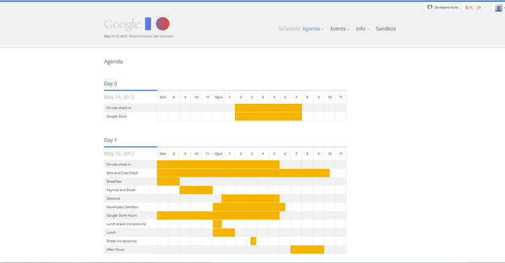The width and height of the screenshot is (505, 263).
Task: Open the Agenda schedule dropdown
Action: (313, 29)
